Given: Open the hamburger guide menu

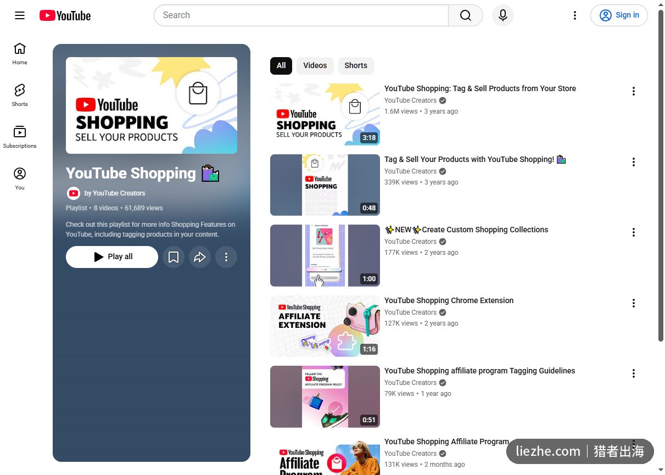Looking at the screenshot, I should coord(20,15).
